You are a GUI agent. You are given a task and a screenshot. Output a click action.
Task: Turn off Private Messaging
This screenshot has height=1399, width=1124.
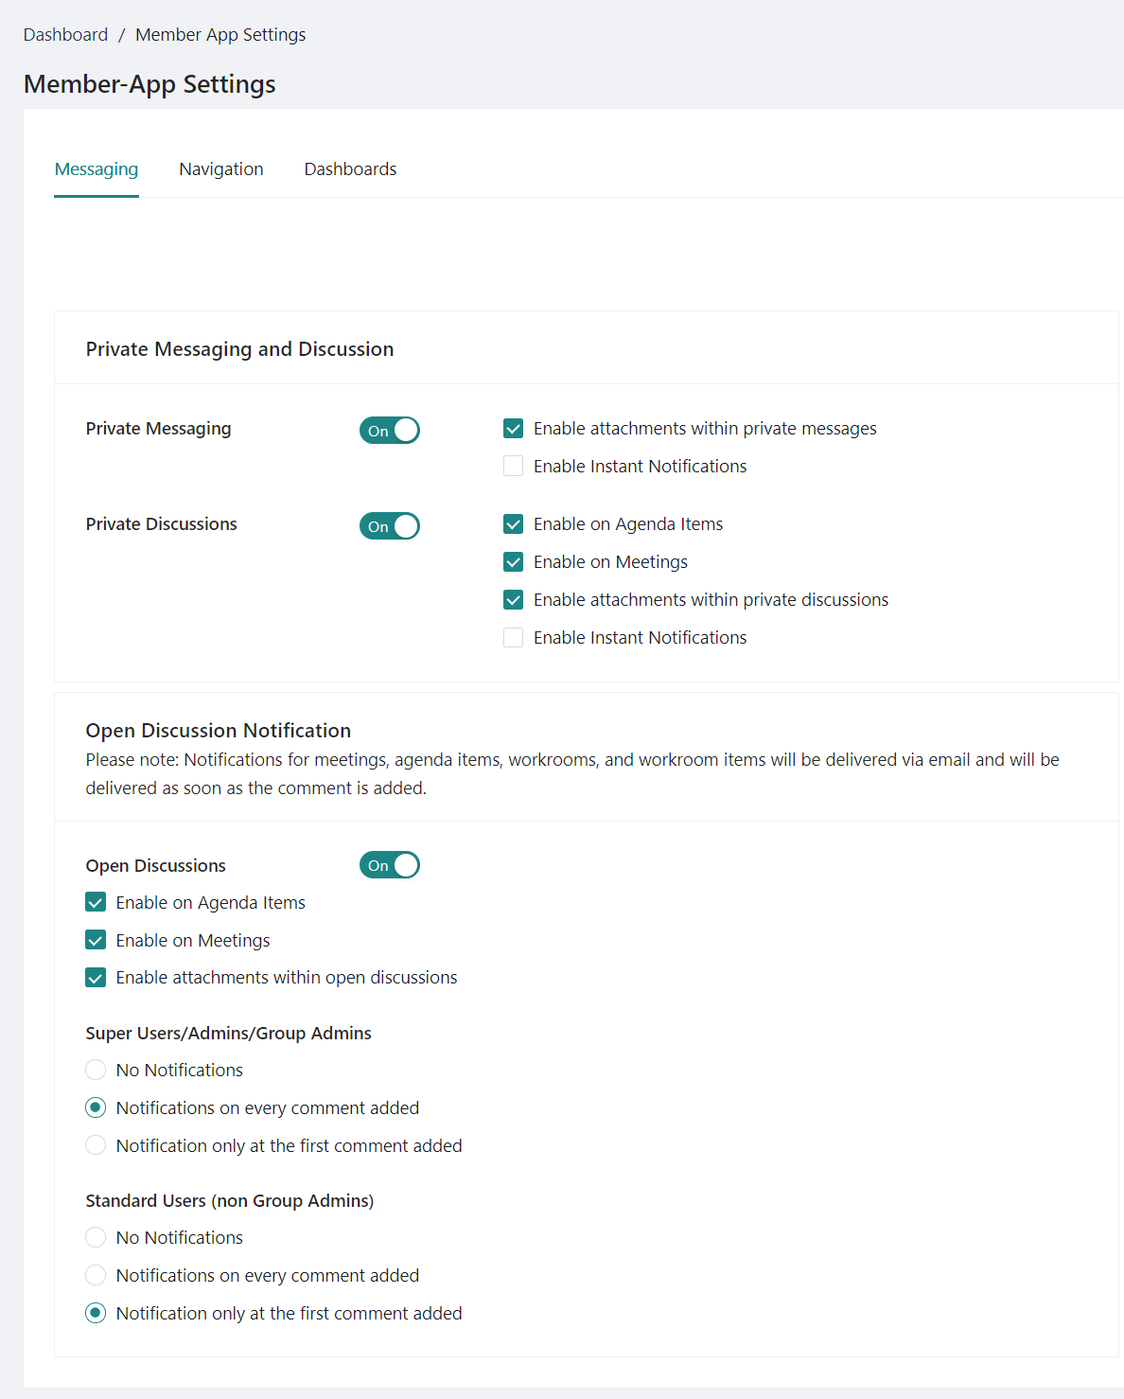389,430
